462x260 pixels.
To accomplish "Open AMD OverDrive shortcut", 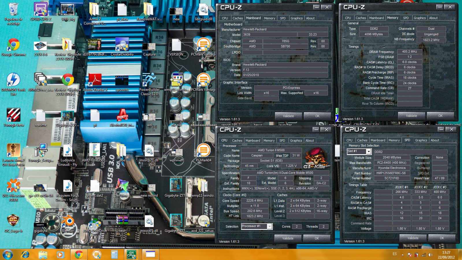I will pos(95,223).
